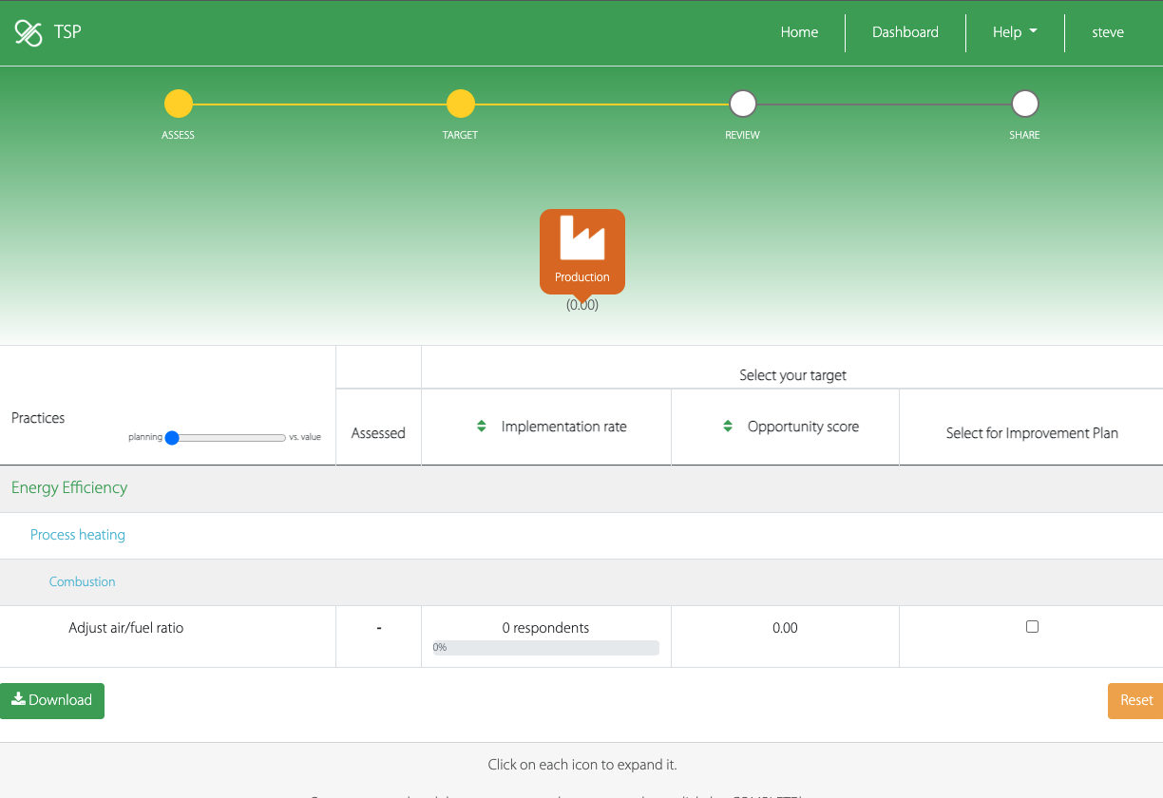Image resolution: width=1163 pixels, height=798 pixels.
Task: Collapse the Process heating group
Action: [78, 535]
